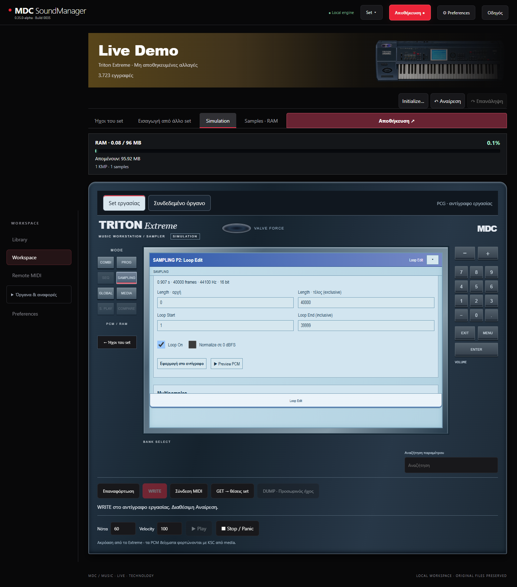The image size is (517, 587).
Task: Select the SAMPLING mode button
Action: [x=126, y=278]
